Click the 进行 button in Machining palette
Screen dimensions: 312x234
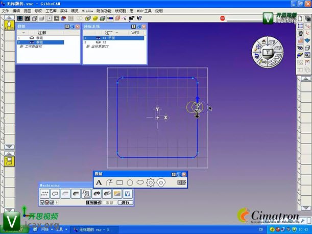click(x=126, y=203)
